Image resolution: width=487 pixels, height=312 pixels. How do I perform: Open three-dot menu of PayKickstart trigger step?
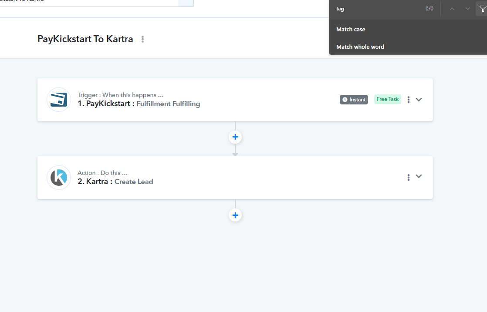point(409,100)
